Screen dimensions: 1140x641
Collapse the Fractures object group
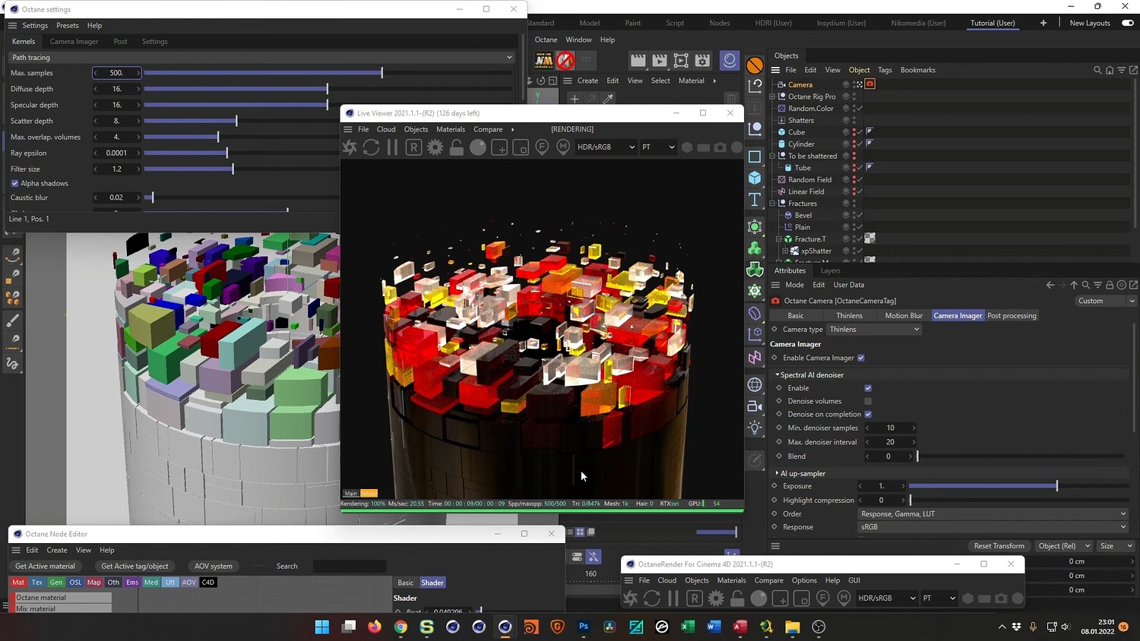tap(772, 204)
